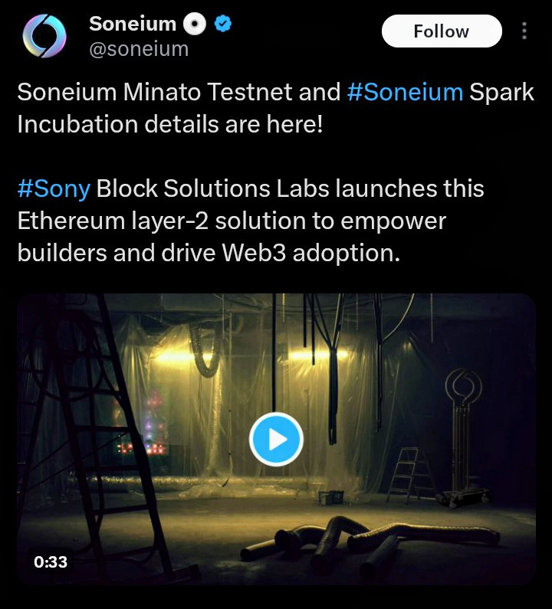Open the Soneium display name link
This screenshot has width=552, height=609.
click(133, 24)
